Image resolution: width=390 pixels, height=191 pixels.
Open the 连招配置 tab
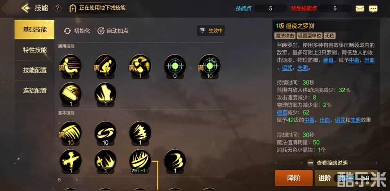coord(35,90)
